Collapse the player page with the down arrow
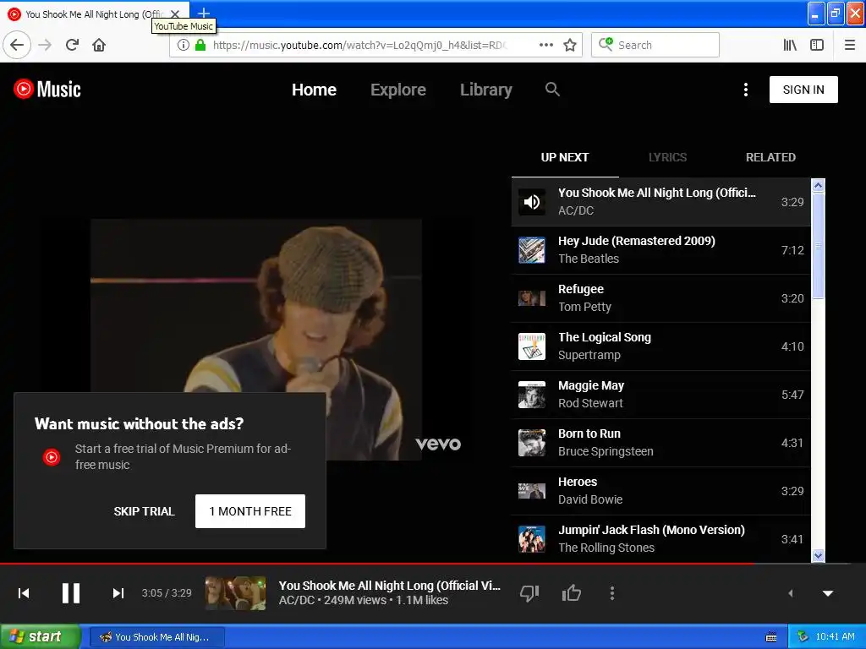The image size is (866, 649). 828,593
